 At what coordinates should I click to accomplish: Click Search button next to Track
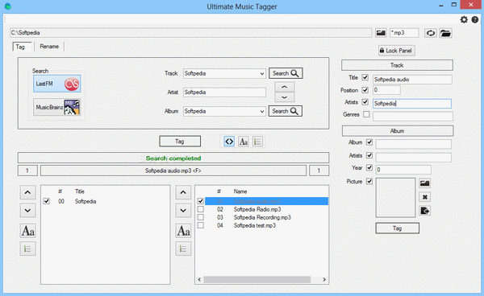(286, 73)
